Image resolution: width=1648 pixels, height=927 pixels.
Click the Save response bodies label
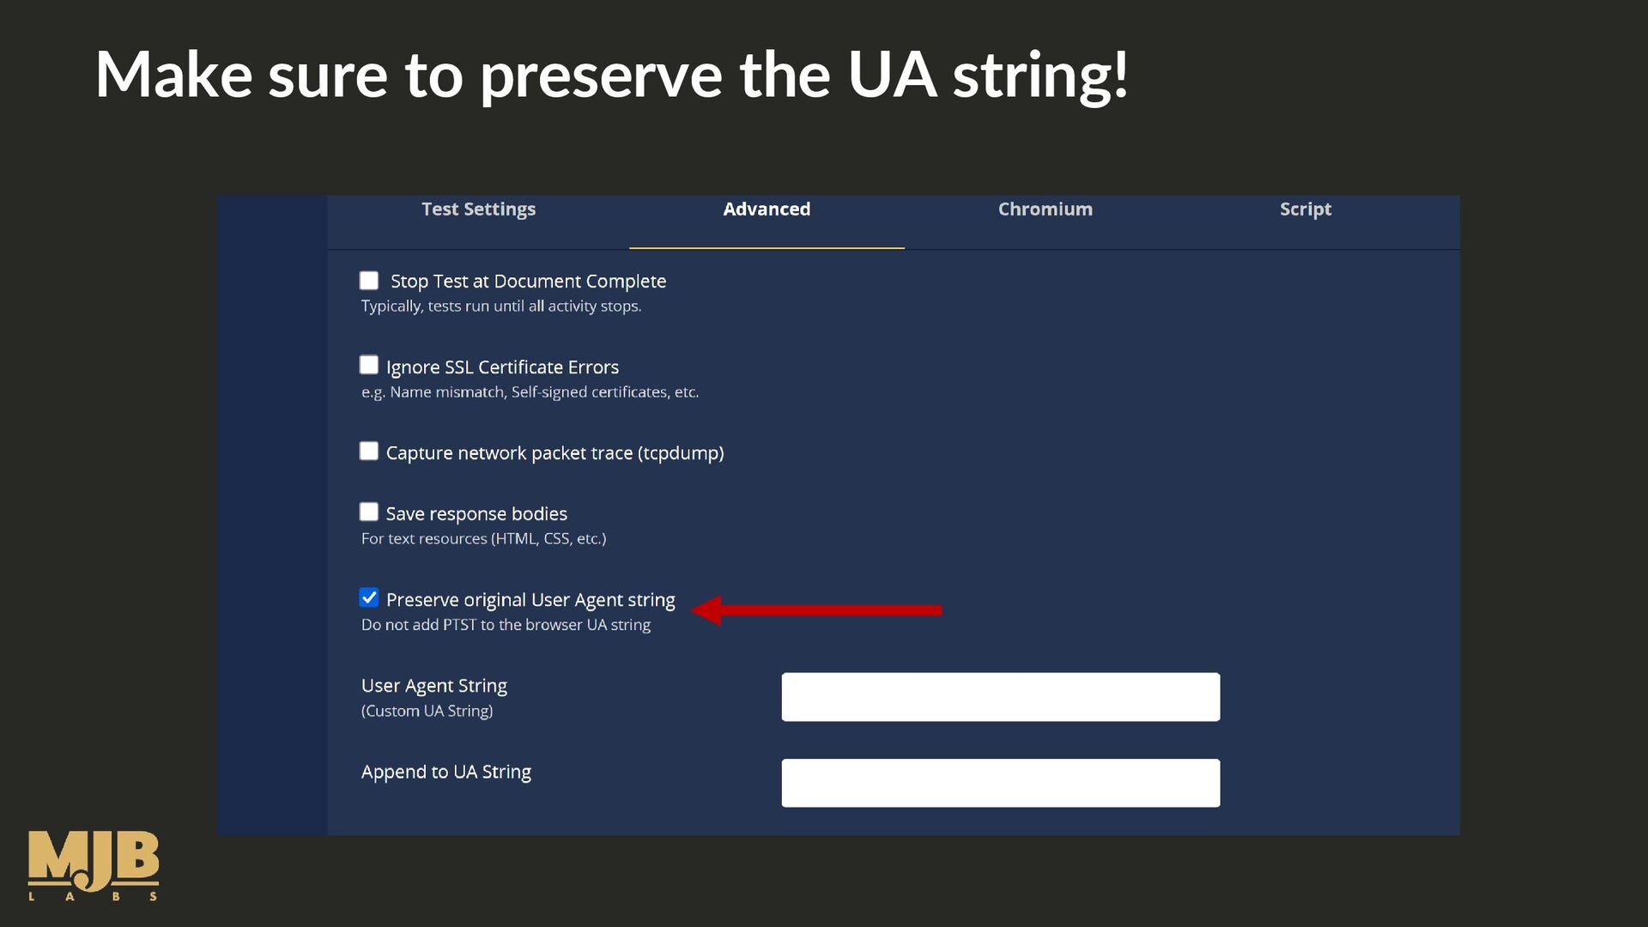coord(476,514)
